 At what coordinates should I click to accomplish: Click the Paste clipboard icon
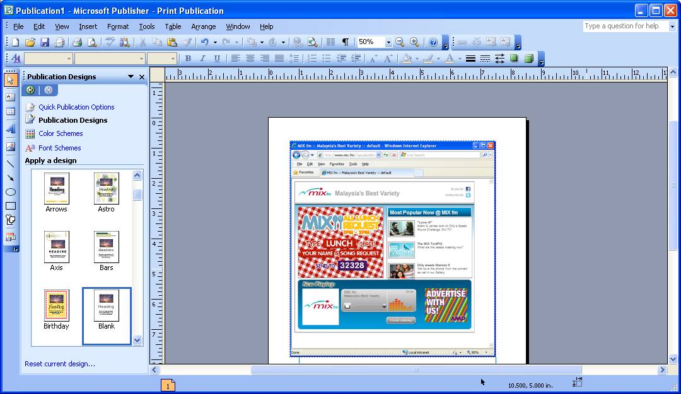172,42
